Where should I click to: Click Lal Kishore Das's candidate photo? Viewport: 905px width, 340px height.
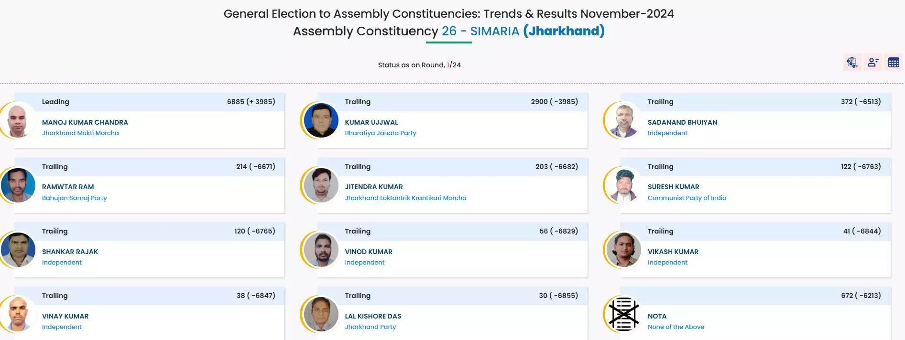coord(321,314)
